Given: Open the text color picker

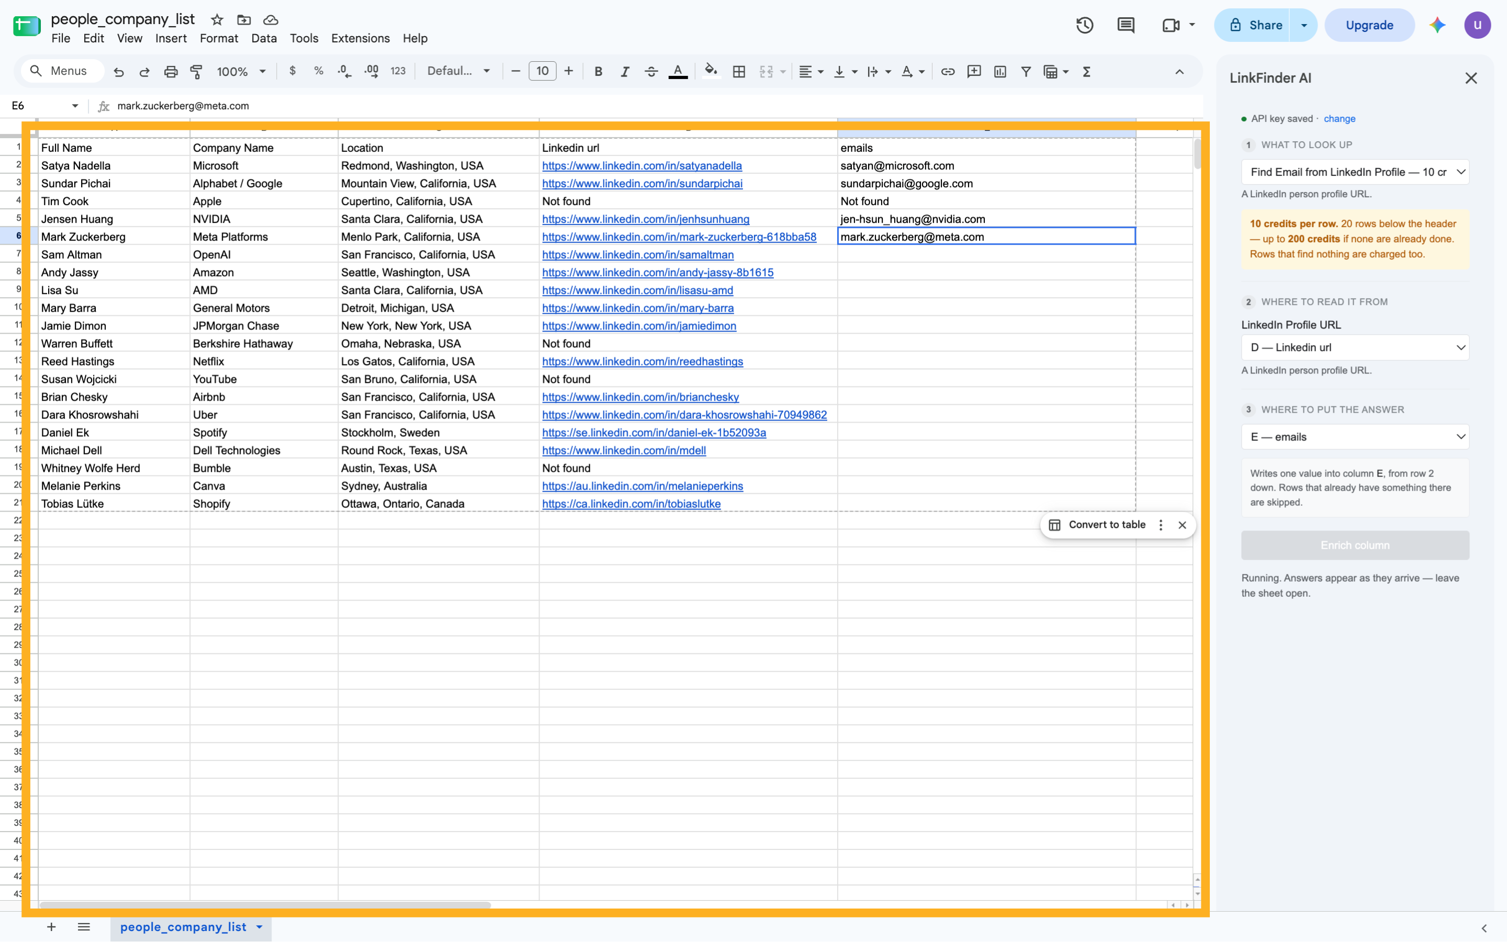Looking at the screenshot, I should click(x=678, y=72).
